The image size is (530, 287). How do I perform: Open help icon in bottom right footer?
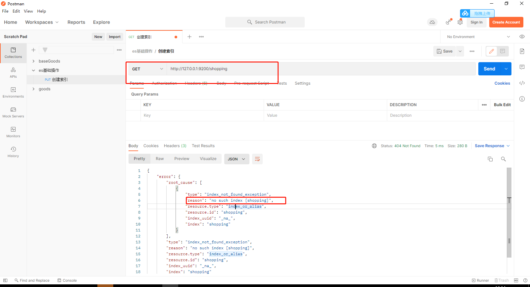pyautogui.click(x=525, y=280)
